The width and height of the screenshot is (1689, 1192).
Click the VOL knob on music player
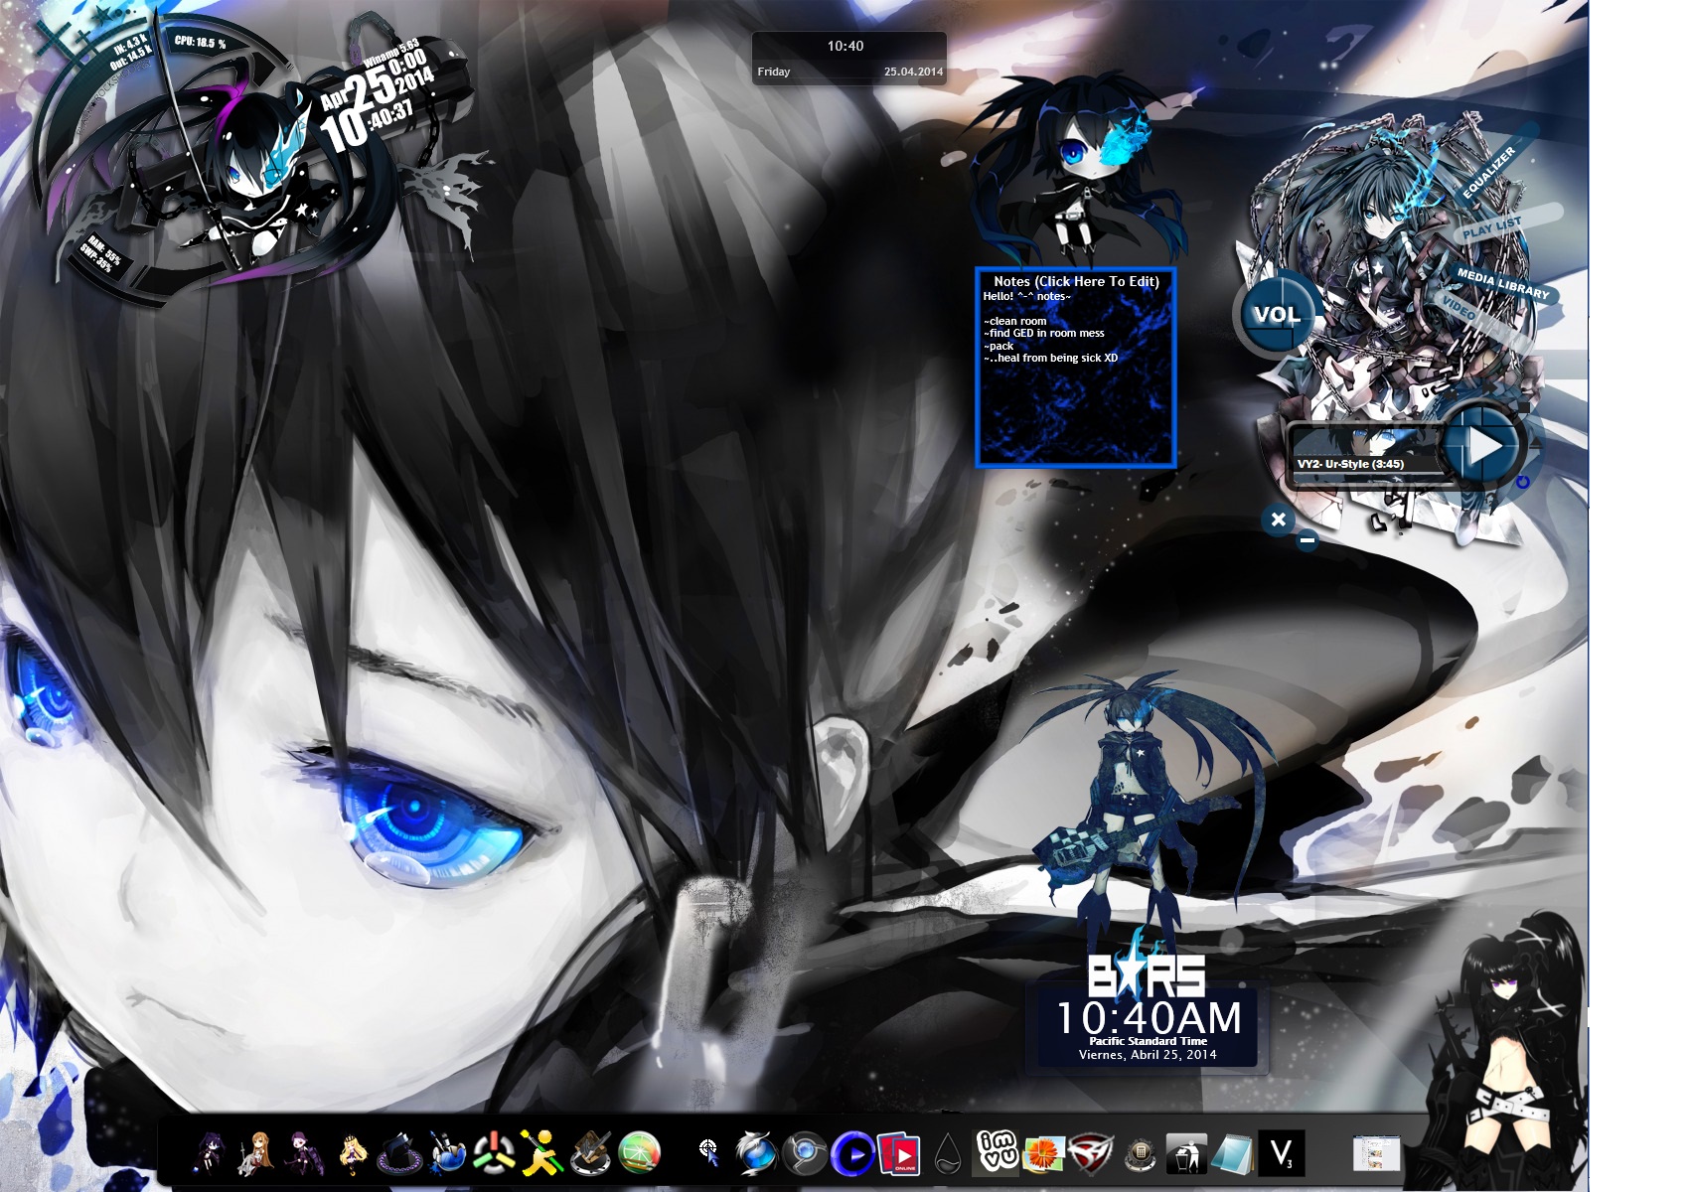[x=1276, y=315]
